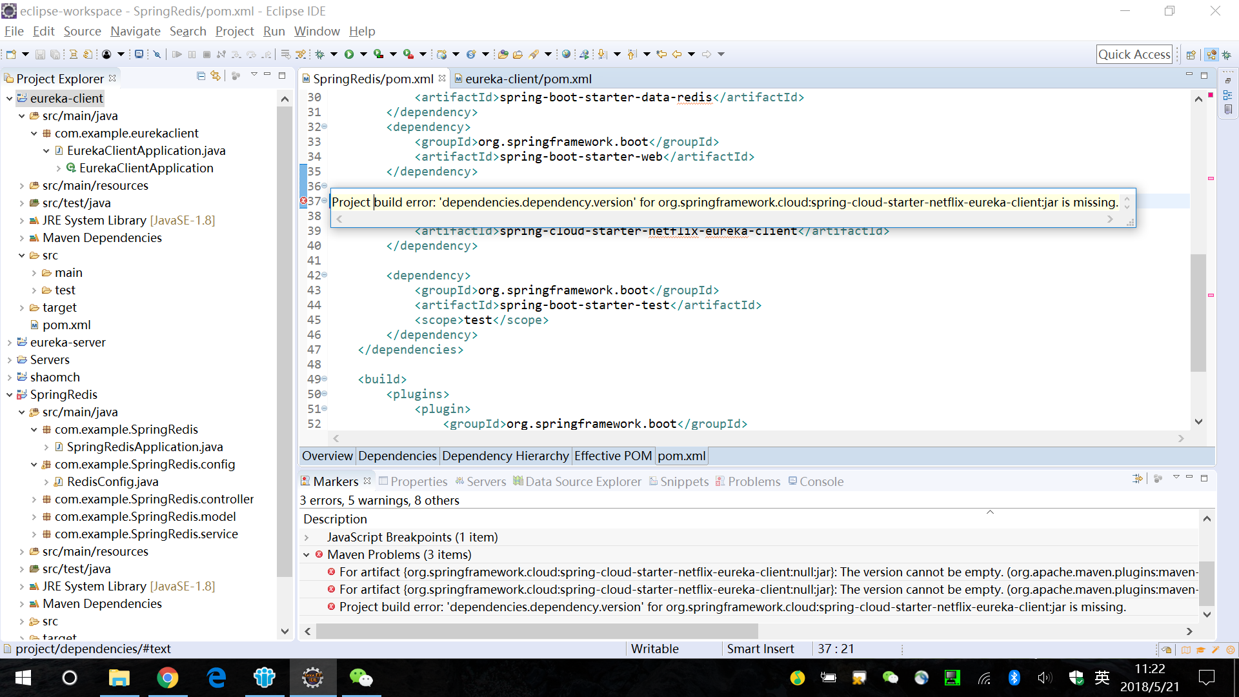Click the Open Perspective icon

point(1191,55)
